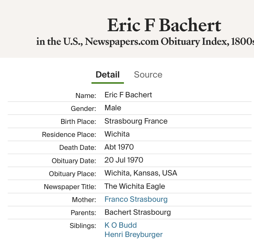Click the obituary date 20 Jul 1970

(124, 160)
